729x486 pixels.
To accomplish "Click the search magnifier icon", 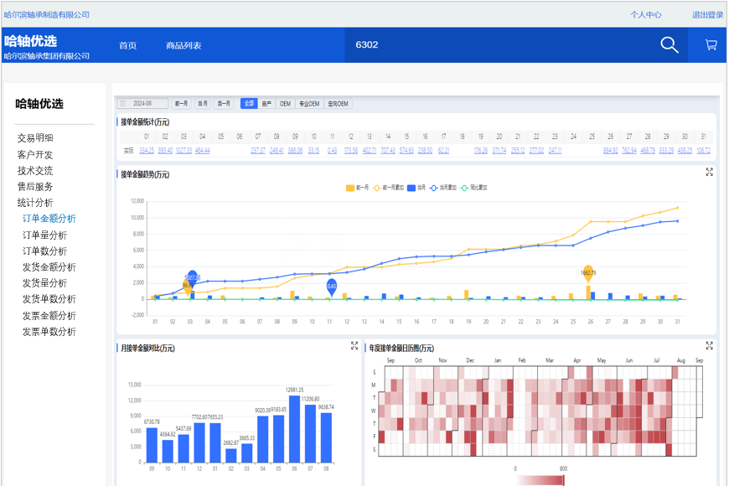I will [669, 45].
